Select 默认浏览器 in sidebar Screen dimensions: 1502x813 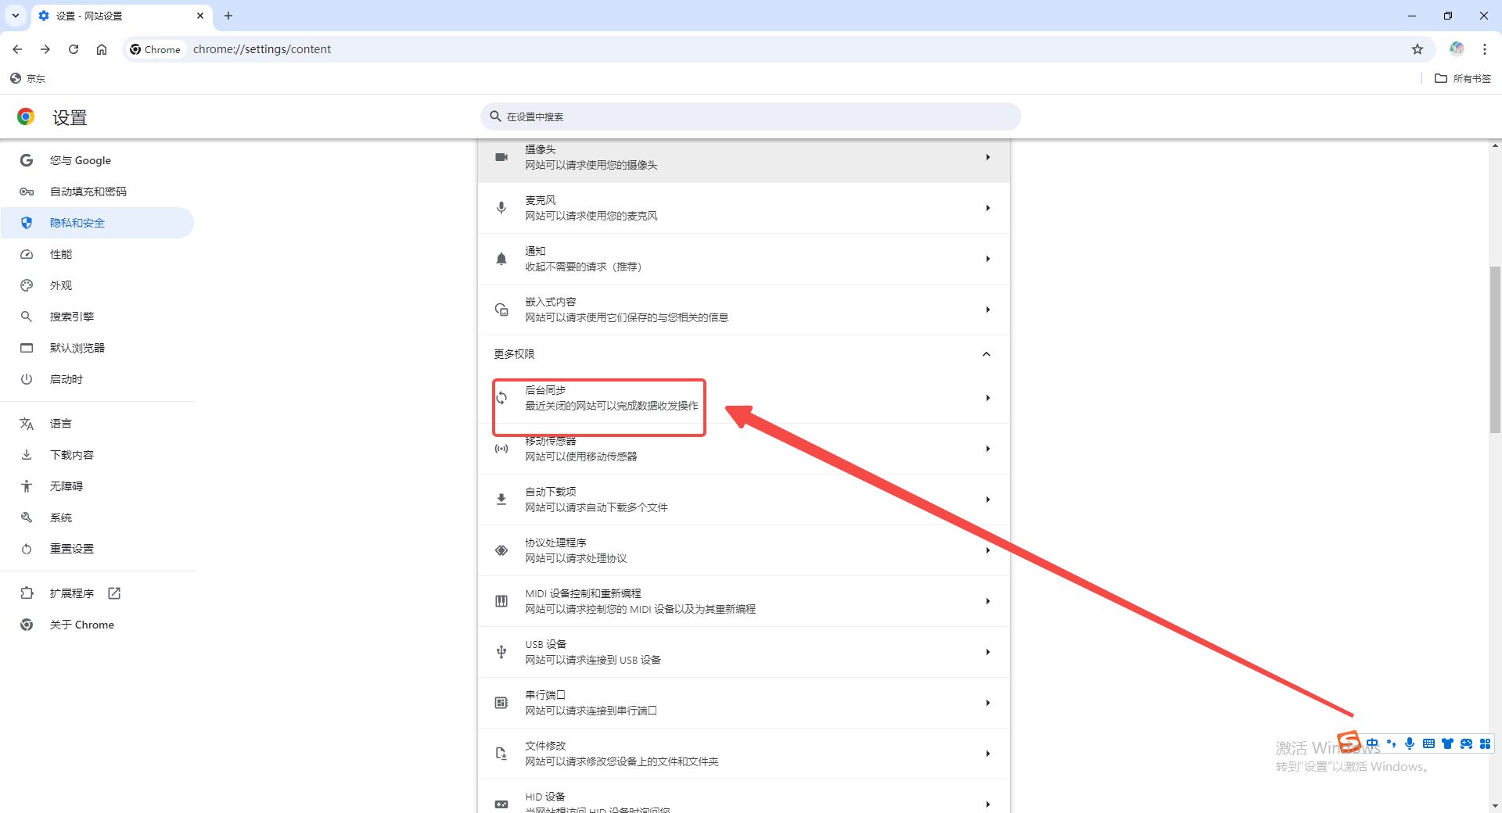[97, 348]
